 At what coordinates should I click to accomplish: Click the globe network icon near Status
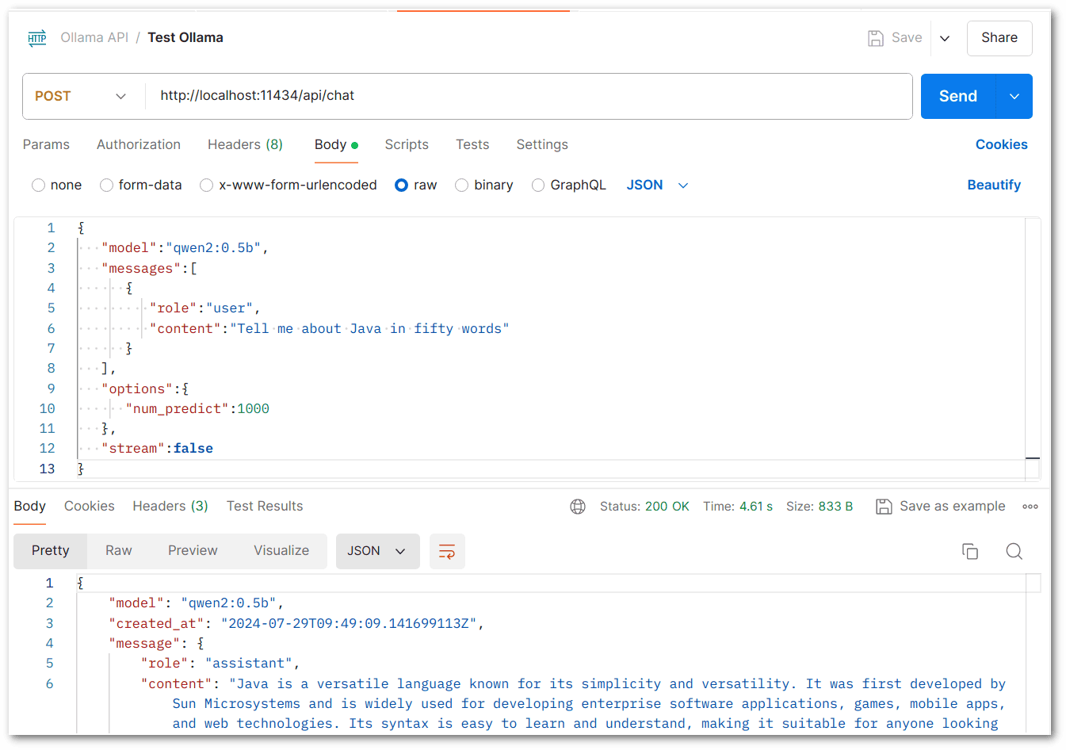(578, 507)
